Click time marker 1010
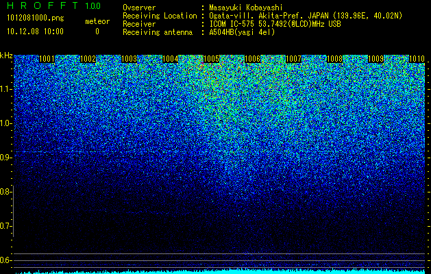431x274 pixels. coord(417,59)
